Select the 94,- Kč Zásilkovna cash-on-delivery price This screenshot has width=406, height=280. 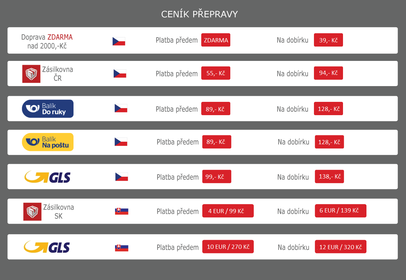click(x=328, y=73)
